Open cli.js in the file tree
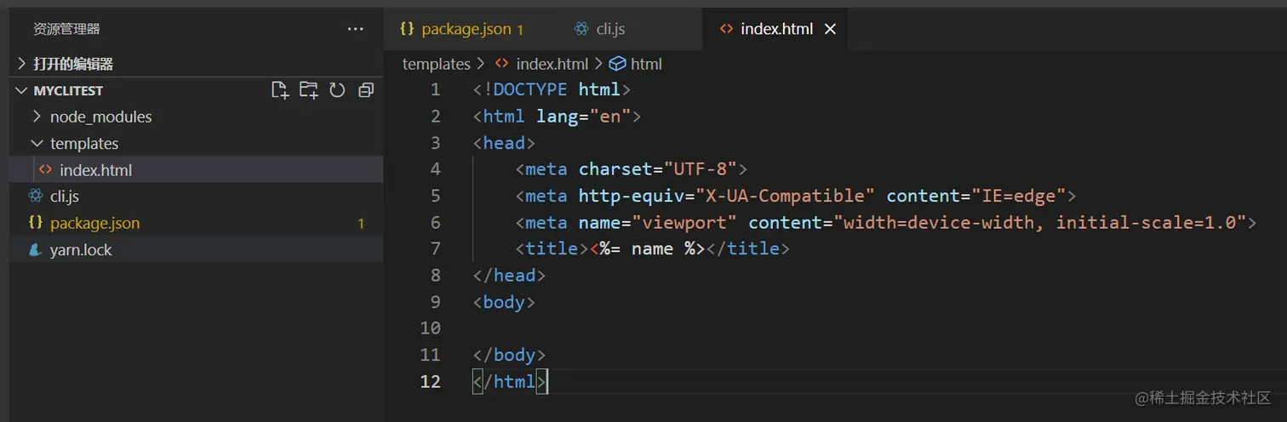The image size is (1287, 422). [196, 197]
